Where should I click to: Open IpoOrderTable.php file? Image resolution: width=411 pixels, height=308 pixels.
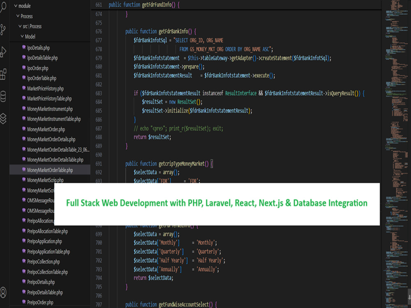[x=42, y=78]
